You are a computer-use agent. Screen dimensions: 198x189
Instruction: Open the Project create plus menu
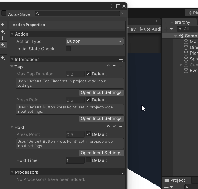click(x=166, y=187)
